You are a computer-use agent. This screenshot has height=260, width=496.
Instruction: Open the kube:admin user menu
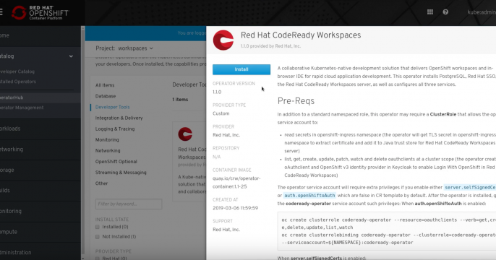[x=482, y=12]
